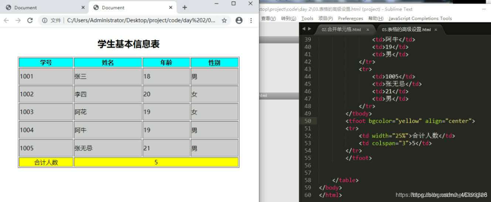Select the 阿花 name cell
The width and height of the screenshot is (491, 202).
pos(108,112)
